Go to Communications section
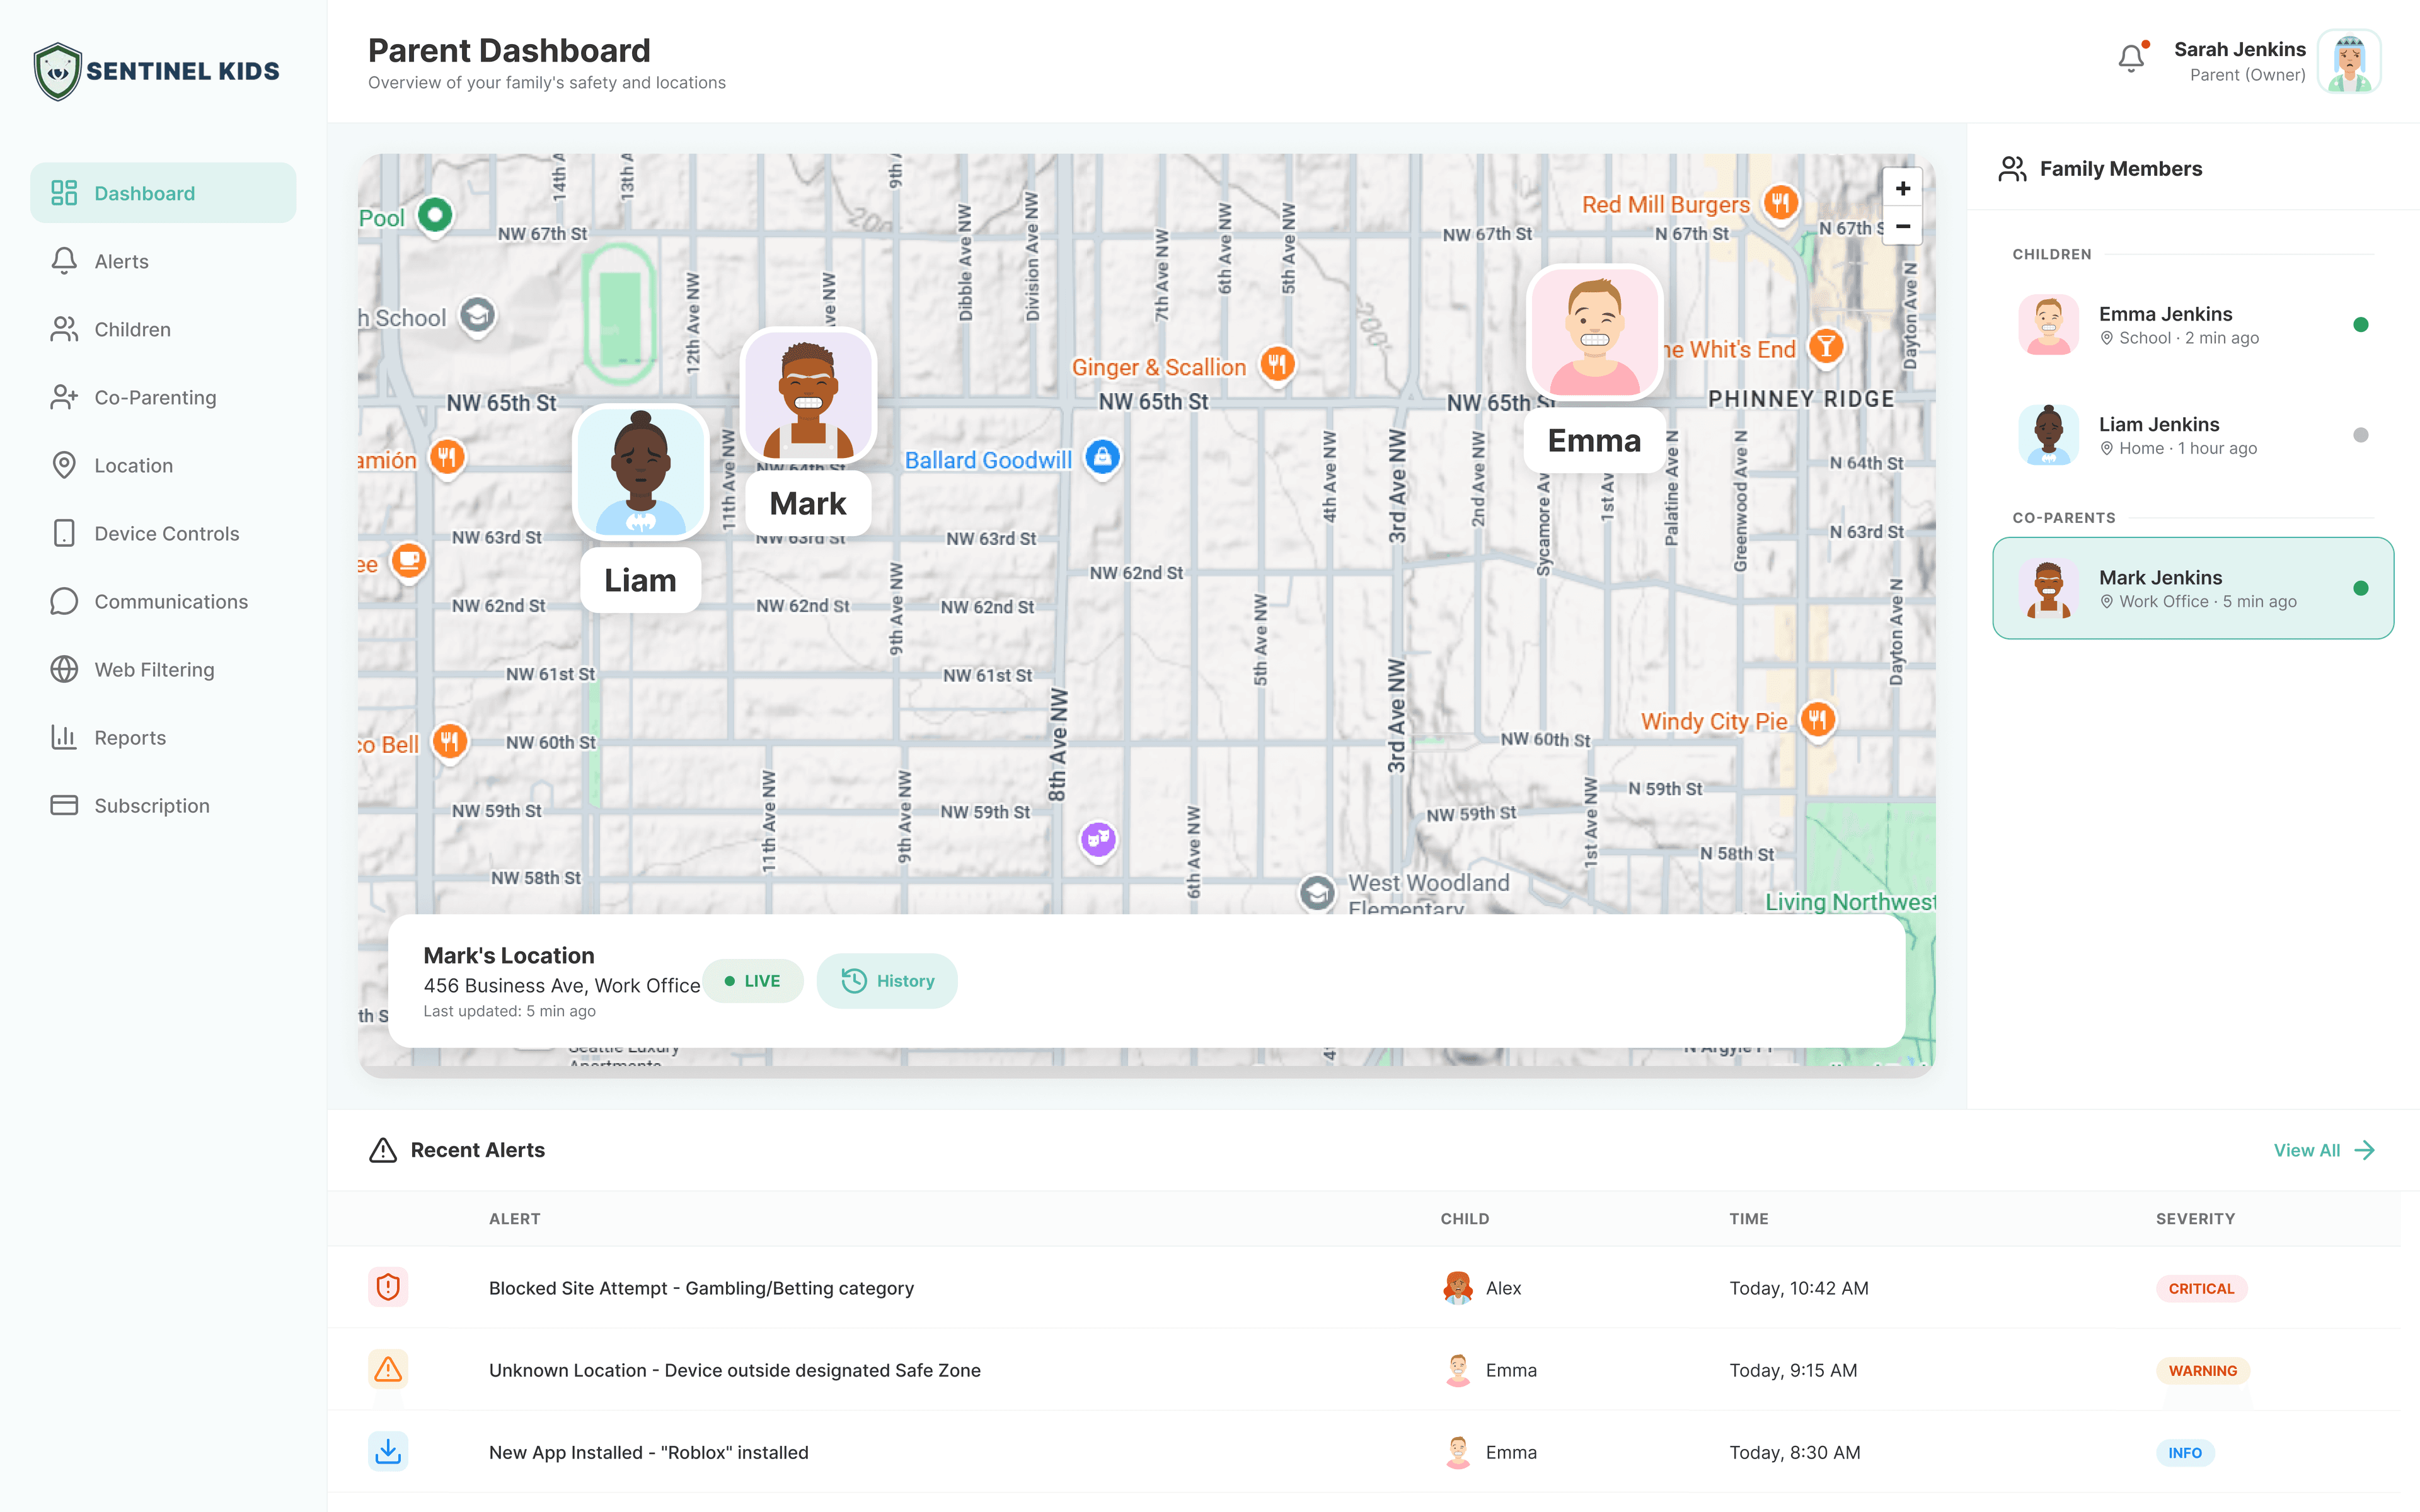This screenshot has height=1512, width=2420. (163, 601)
